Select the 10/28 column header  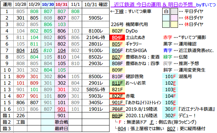21,4
